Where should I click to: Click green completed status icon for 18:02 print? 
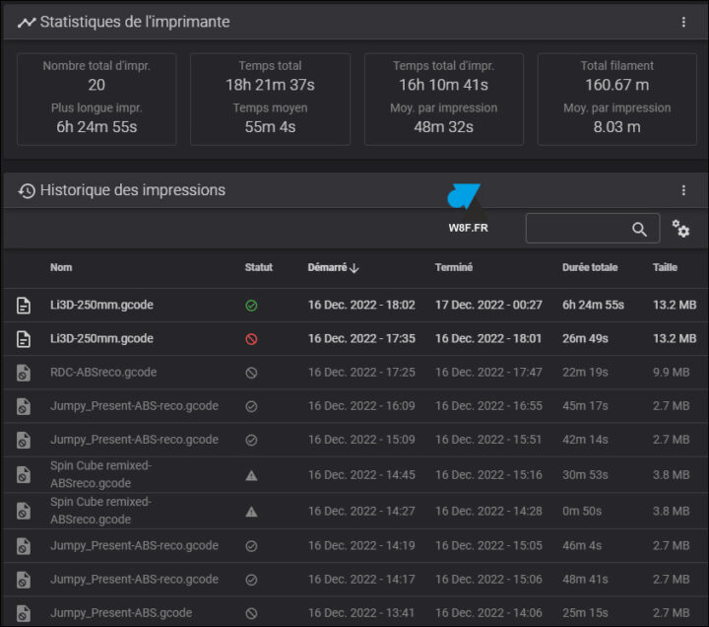click(251, 306)
